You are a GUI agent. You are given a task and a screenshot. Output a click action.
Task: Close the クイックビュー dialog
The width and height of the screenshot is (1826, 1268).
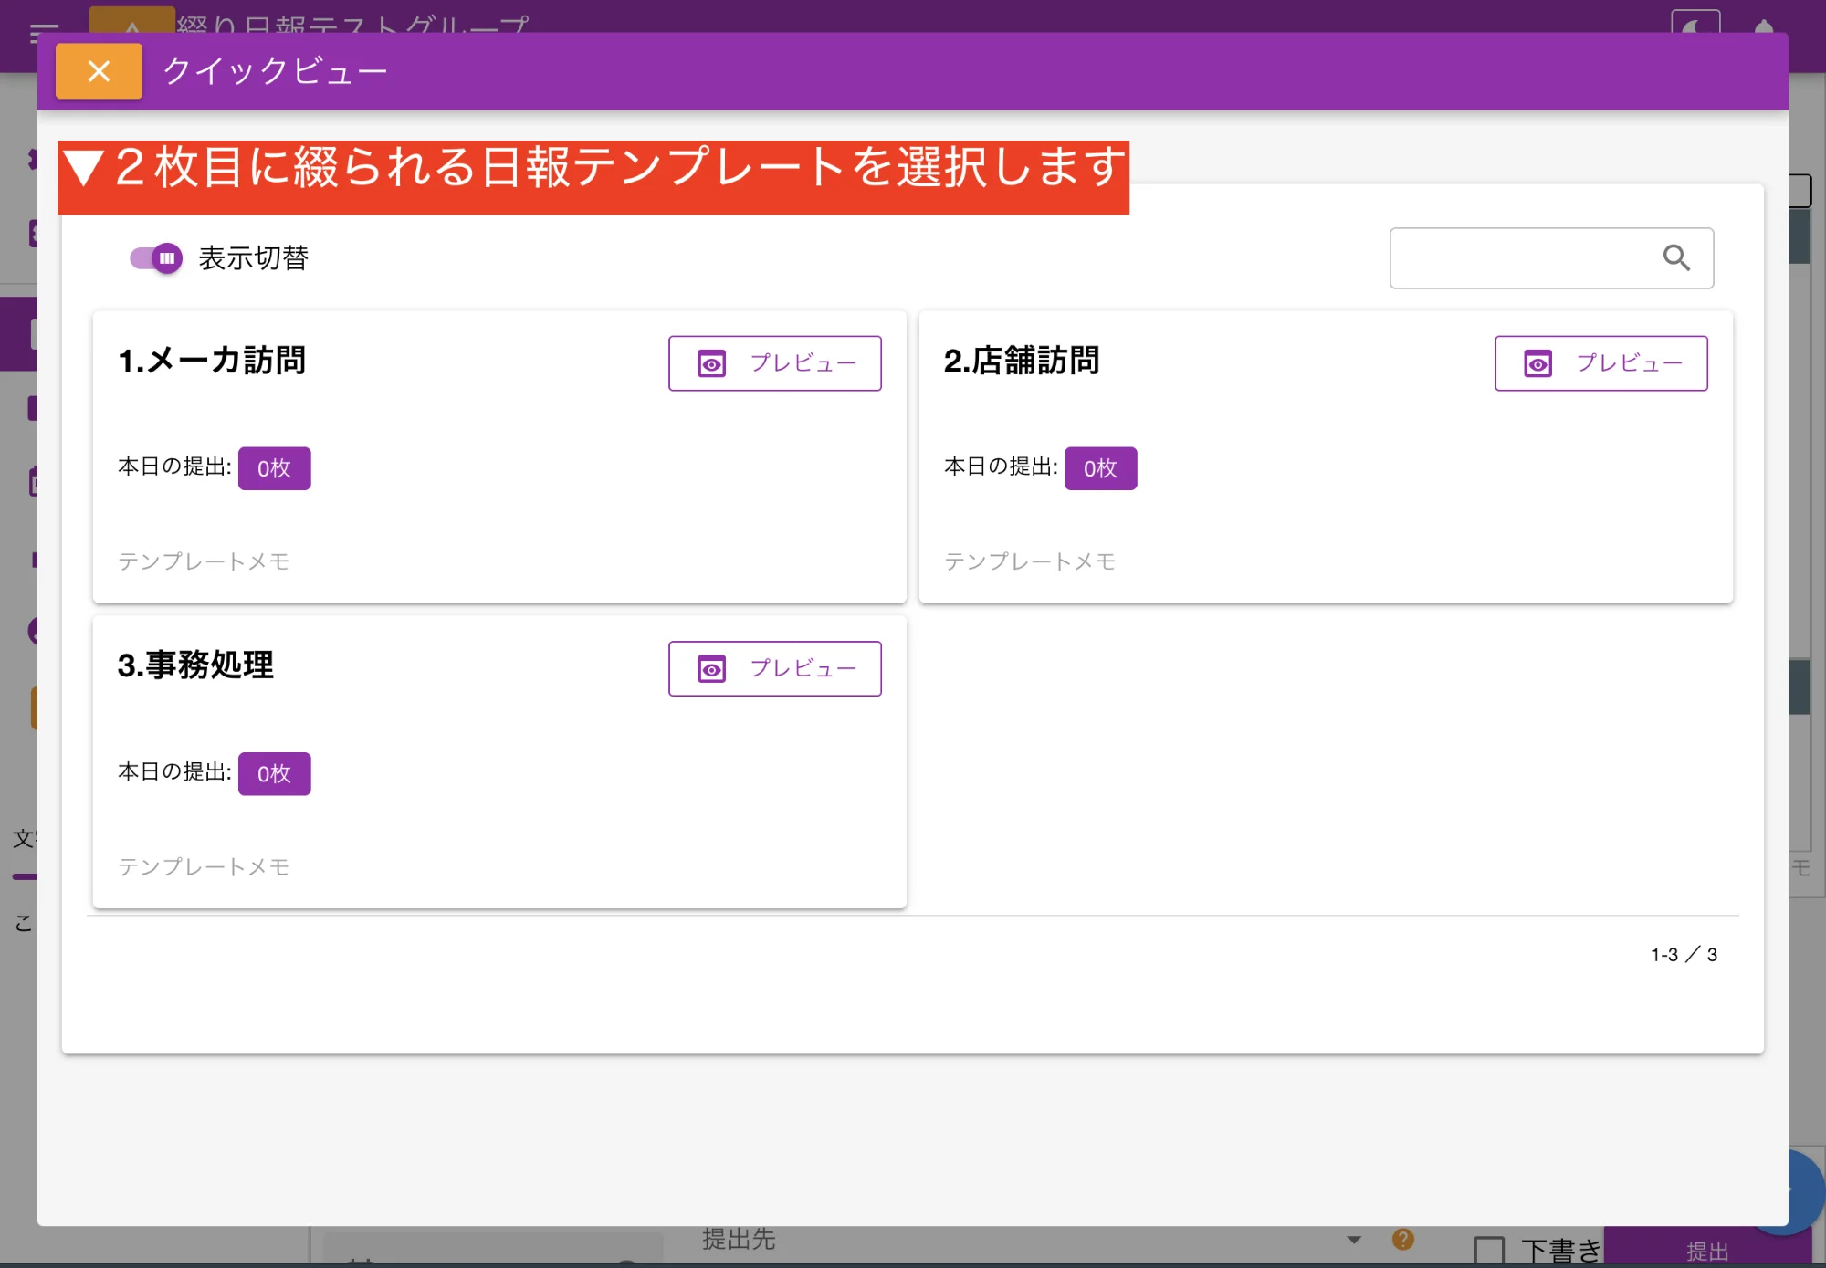pyautogui.click(x=99, y=71)
